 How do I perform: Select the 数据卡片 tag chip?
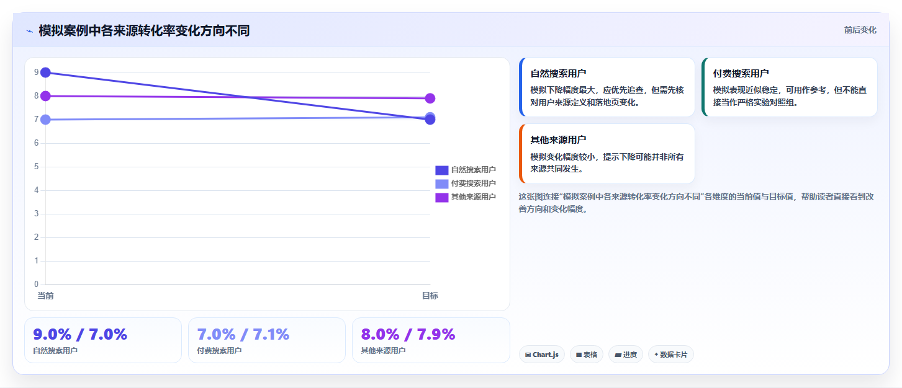[670, 355]
